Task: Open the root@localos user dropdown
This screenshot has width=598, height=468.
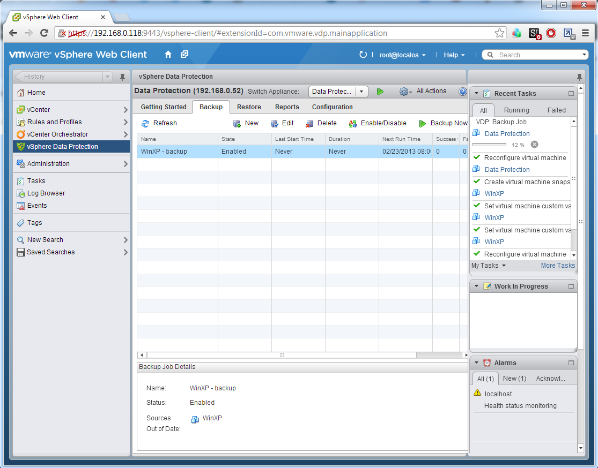Action: pyautogui.click(x=402, y=55)
